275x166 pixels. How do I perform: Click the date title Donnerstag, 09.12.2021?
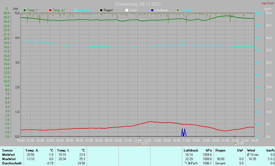(138, 4)
